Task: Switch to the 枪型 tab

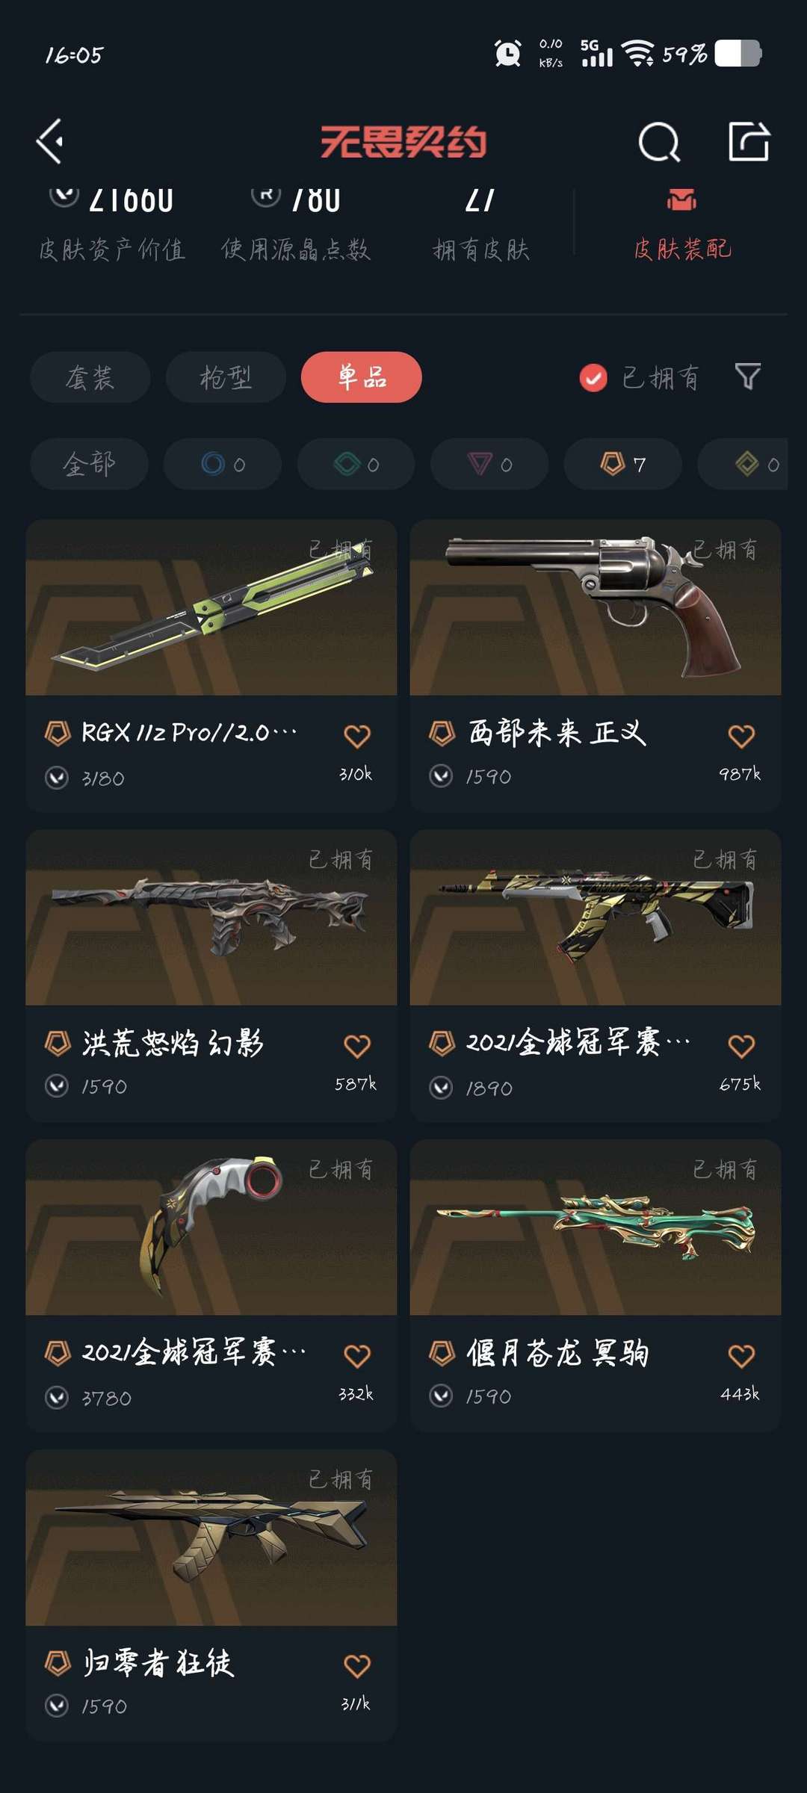Action: [226, 377]
